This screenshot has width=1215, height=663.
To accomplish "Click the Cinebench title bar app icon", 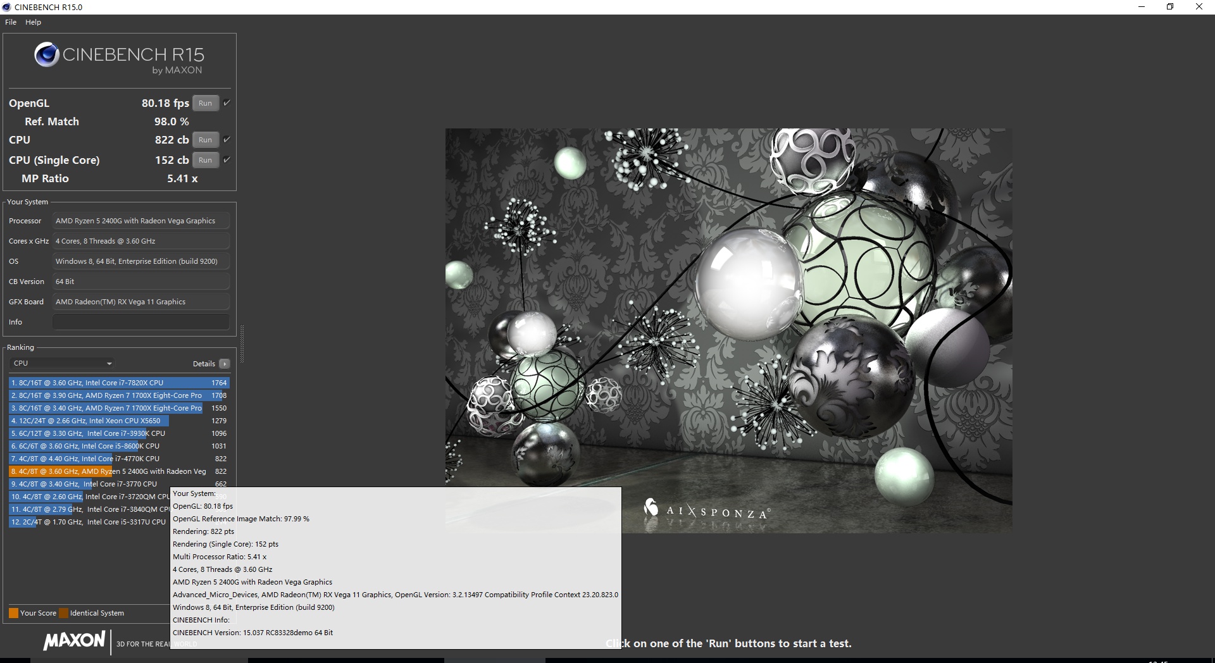I will point(6,7).
